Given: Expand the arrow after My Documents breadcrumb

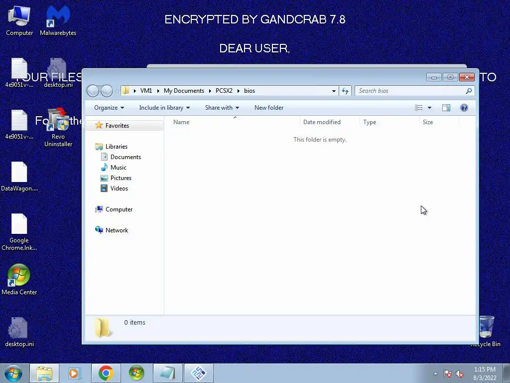Looking at the screenshot, I should [x=210, y=91].
